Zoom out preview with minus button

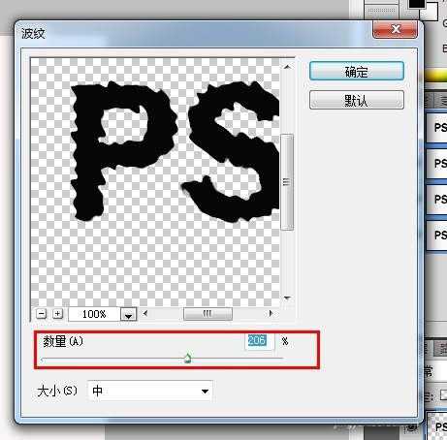[x=42, y=314]
